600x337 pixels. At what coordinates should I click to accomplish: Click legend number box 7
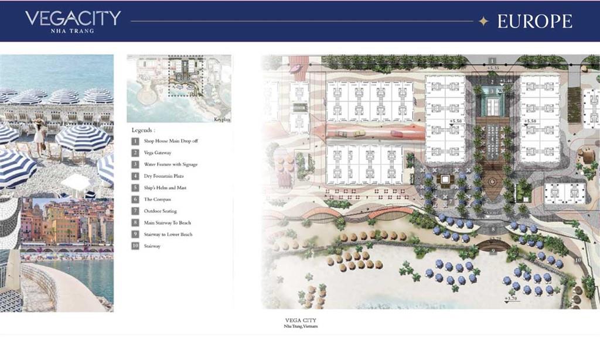point(135,211)
